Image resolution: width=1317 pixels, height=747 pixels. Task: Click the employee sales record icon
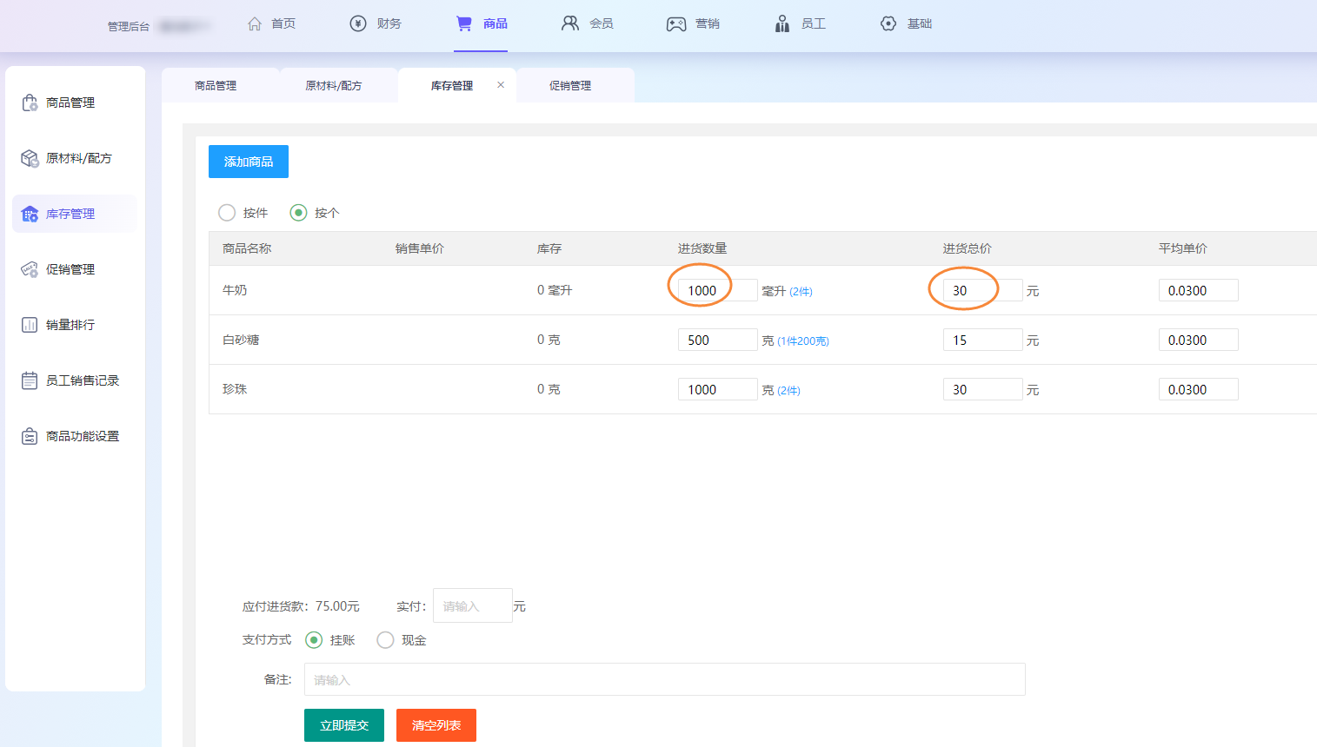point(30,380)
